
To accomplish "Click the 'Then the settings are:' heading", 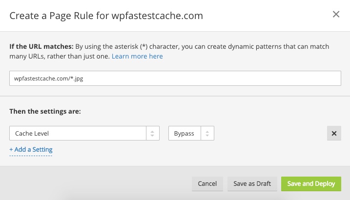I will pos(45,111).
